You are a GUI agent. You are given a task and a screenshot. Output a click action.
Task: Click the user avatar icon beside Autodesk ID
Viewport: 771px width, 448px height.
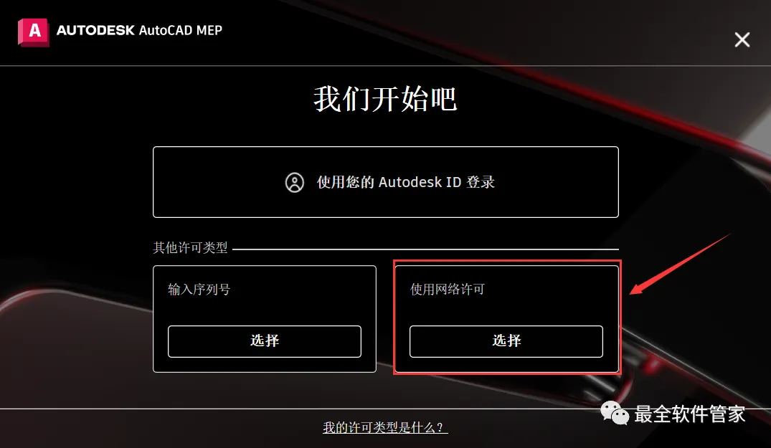click(295, 182)
